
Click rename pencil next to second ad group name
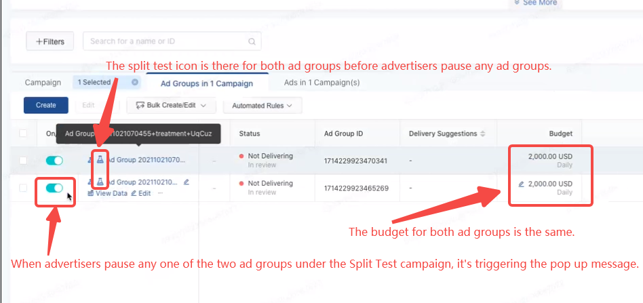click(x=187, y=182)
